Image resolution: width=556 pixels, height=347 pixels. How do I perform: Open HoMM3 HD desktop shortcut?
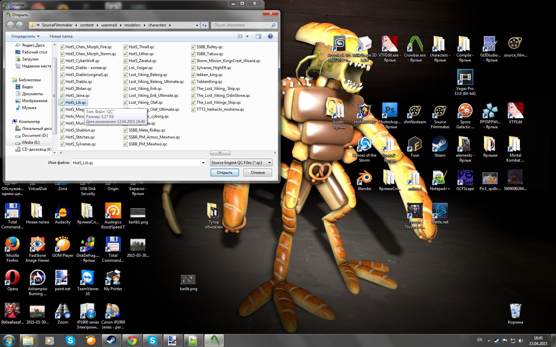(364, 113)
